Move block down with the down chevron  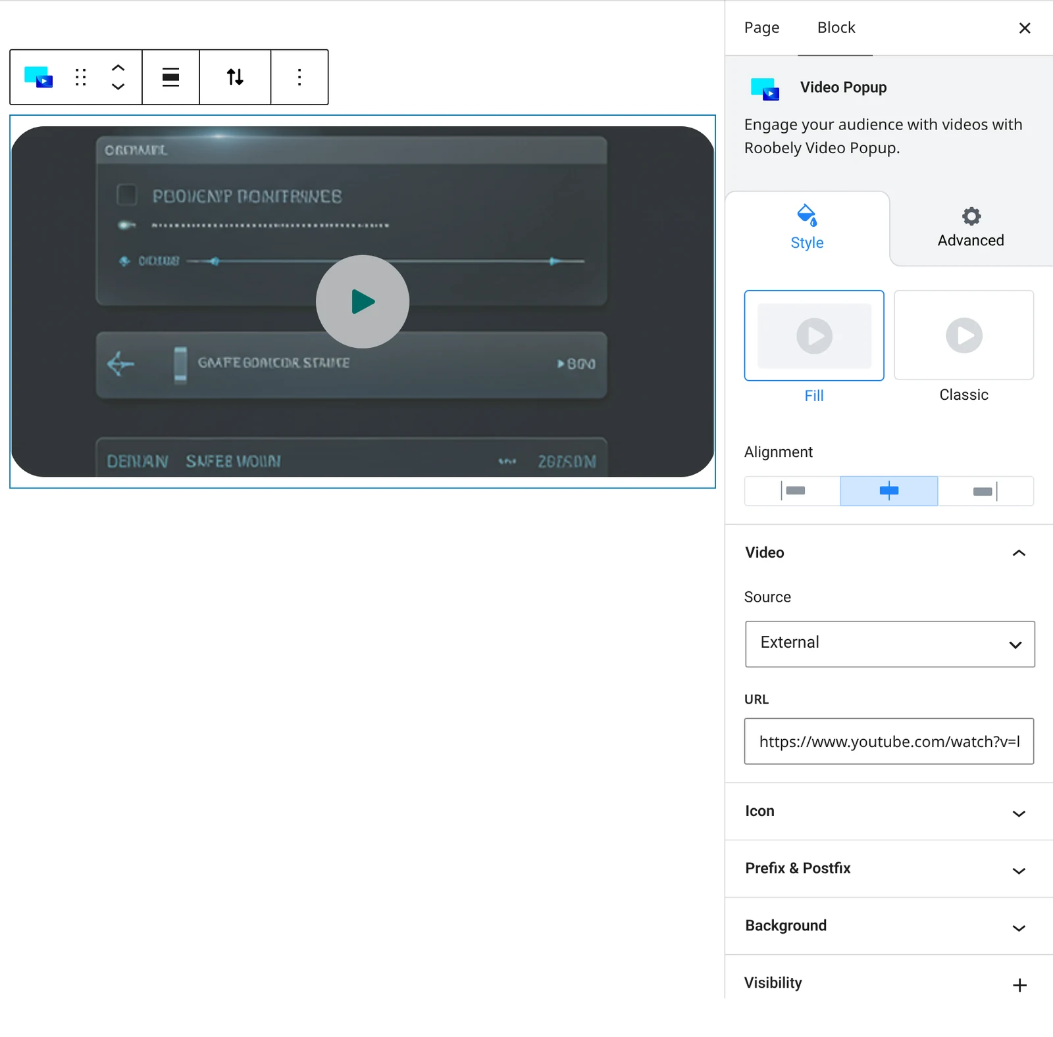118,87
